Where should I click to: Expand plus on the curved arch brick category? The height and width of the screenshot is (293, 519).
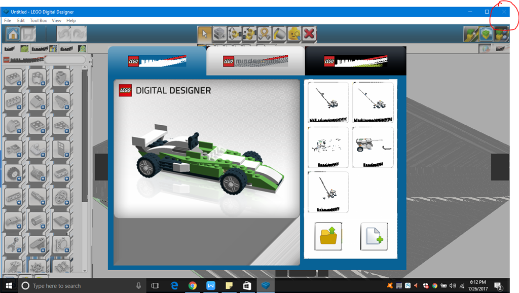[19, 131]
